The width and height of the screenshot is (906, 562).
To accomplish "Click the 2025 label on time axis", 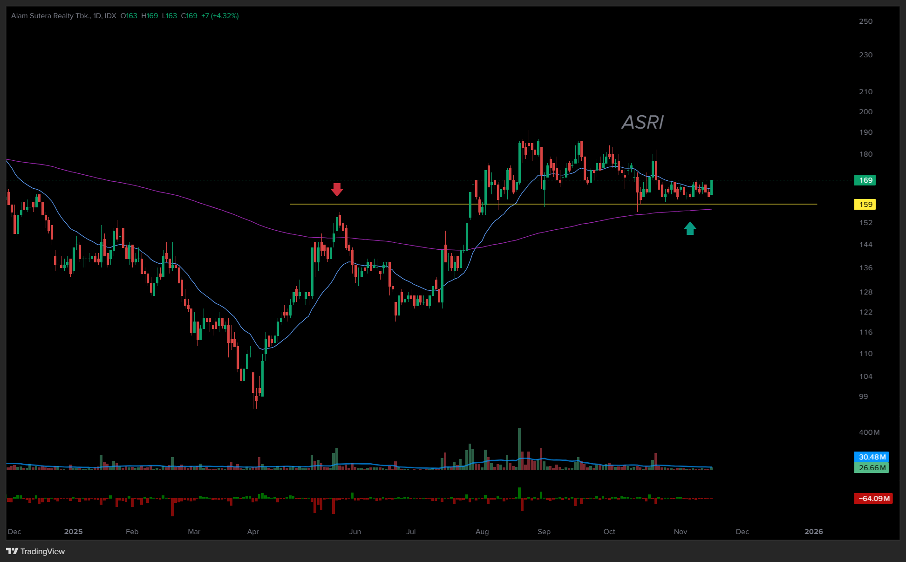I will [x=73, y=532].
